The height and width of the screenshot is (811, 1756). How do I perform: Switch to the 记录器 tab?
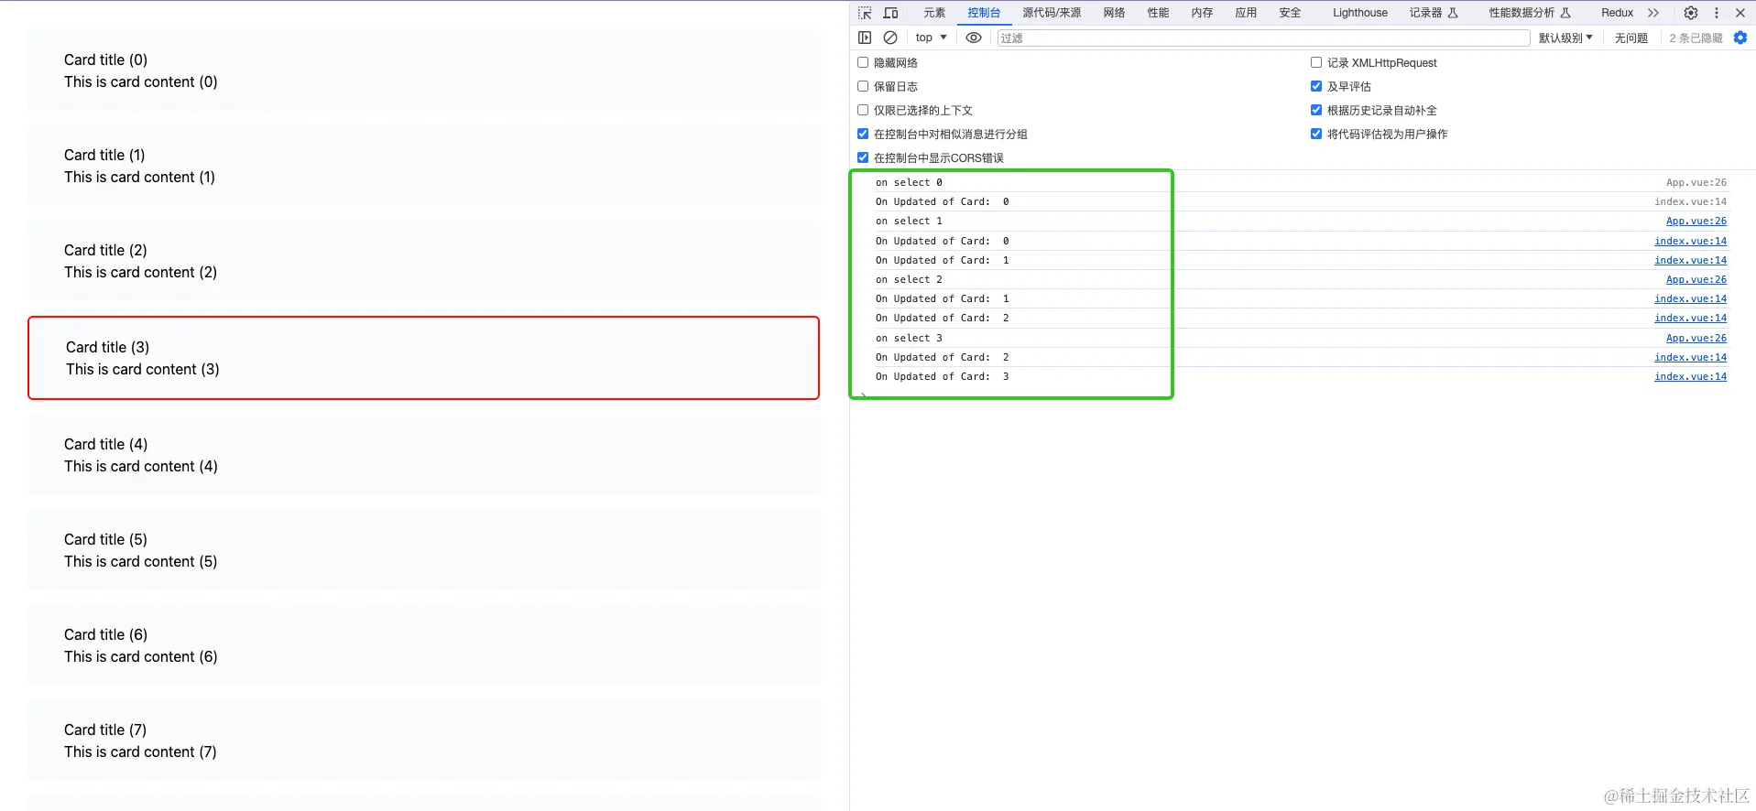1434,13
